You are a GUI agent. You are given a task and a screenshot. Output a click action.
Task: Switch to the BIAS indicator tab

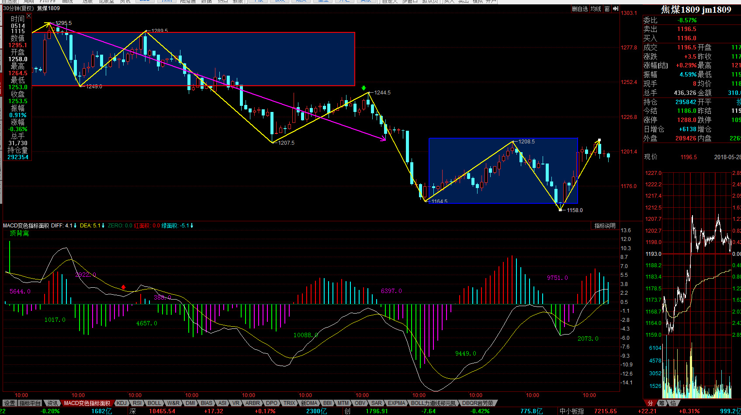click(x=207, y=403)
